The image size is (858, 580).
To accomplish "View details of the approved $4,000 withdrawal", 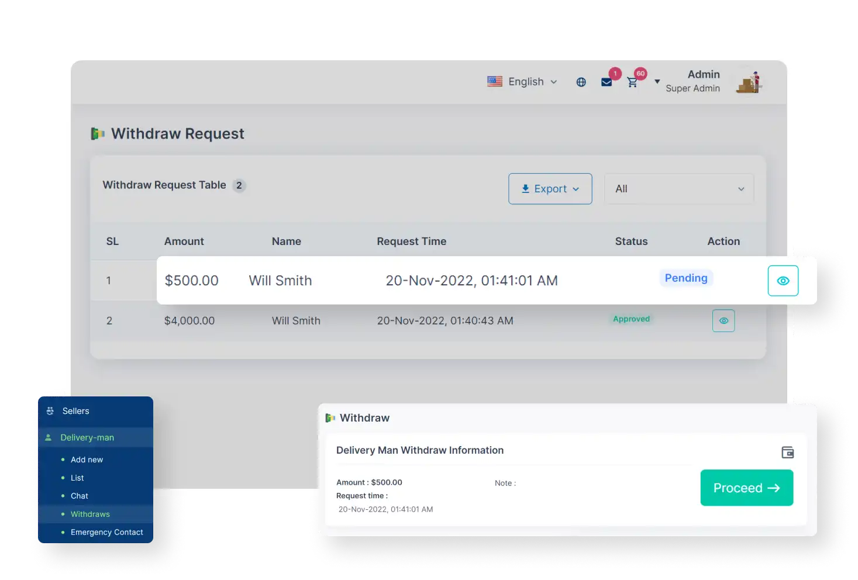I will coord(723,320).
